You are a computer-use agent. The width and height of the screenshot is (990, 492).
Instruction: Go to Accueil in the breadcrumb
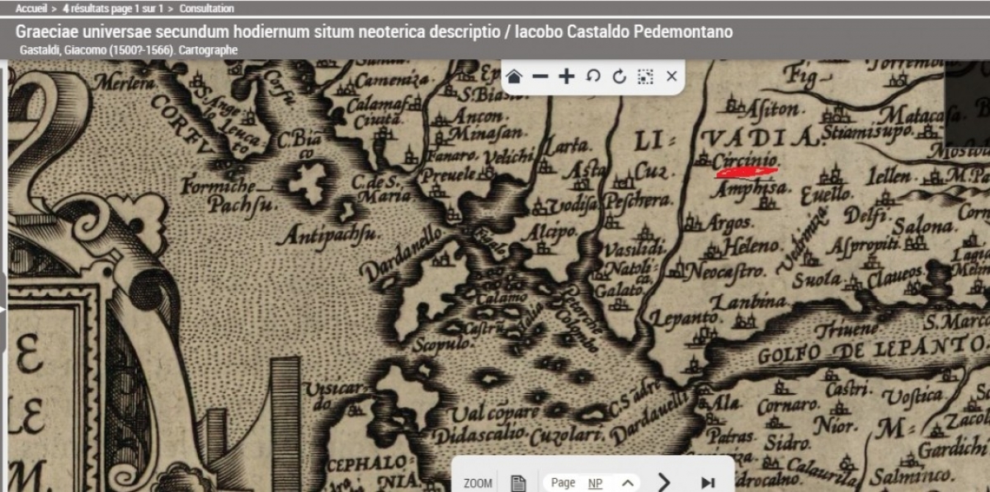pyautogui.click(x=31, y=8)
